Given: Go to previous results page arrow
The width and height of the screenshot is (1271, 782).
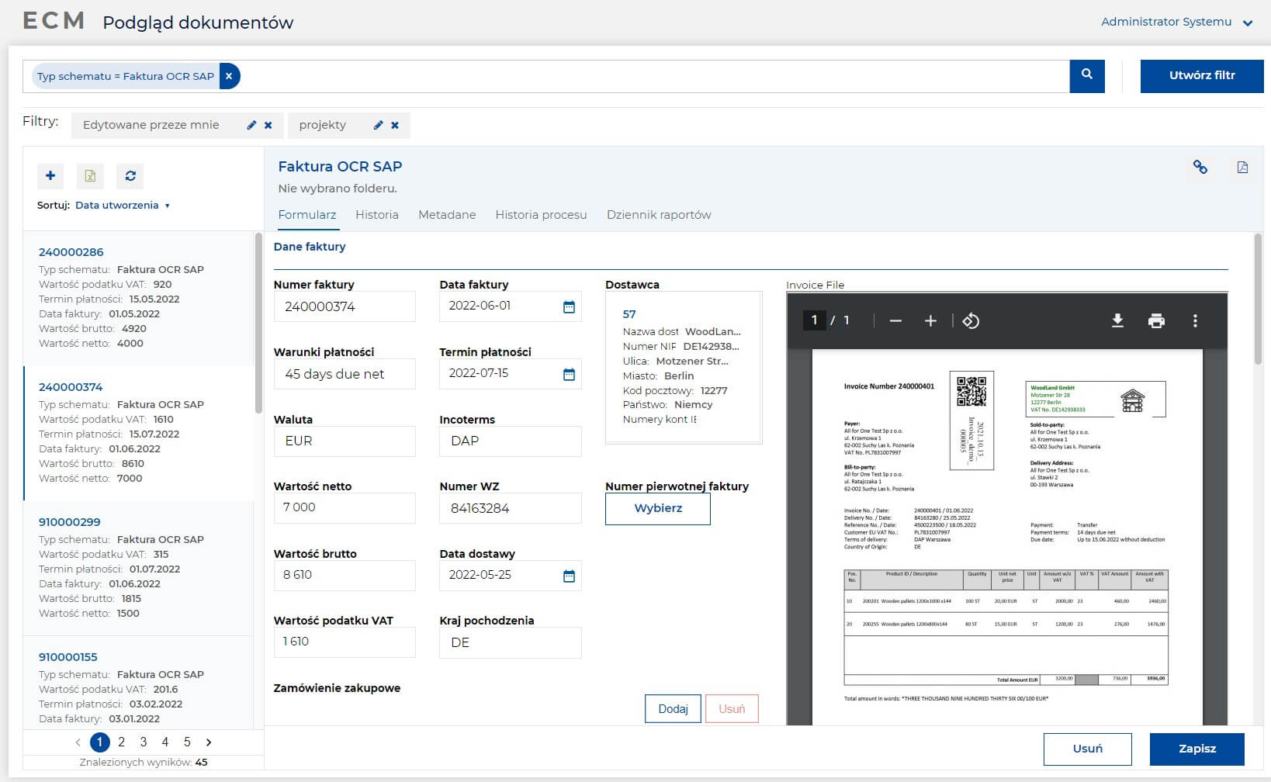Looking at the screenshot, I should (x=78, y=742).
